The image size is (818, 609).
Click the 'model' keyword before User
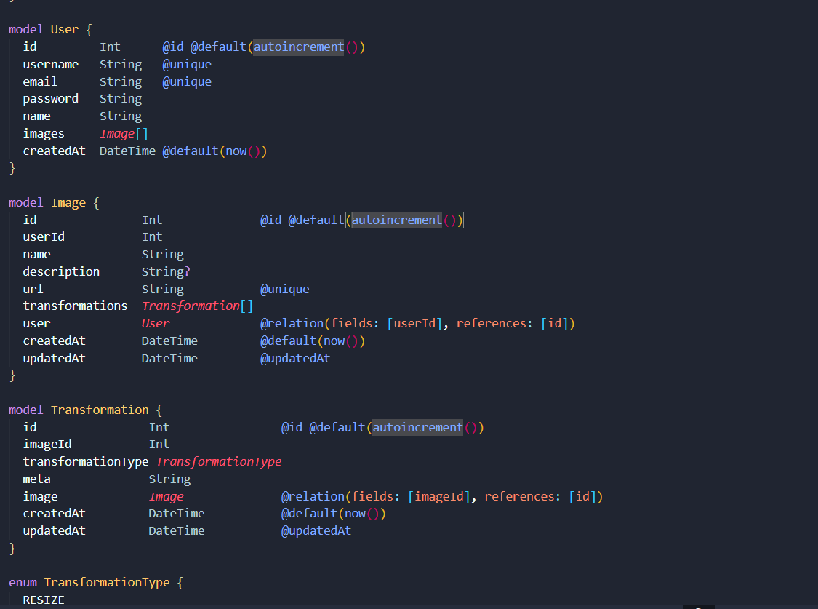[26, 30]
